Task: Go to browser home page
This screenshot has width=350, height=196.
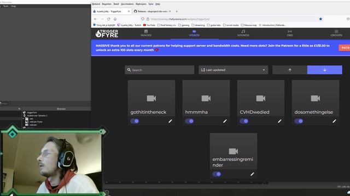Action: point(115,19)
